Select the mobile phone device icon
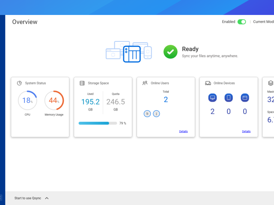Viewport: 274px width, 205px height. tap(229, 98)
